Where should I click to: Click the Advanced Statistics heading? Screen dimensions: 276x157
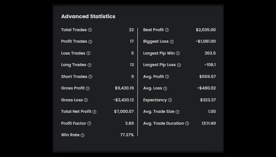click(x=88, y=17)
